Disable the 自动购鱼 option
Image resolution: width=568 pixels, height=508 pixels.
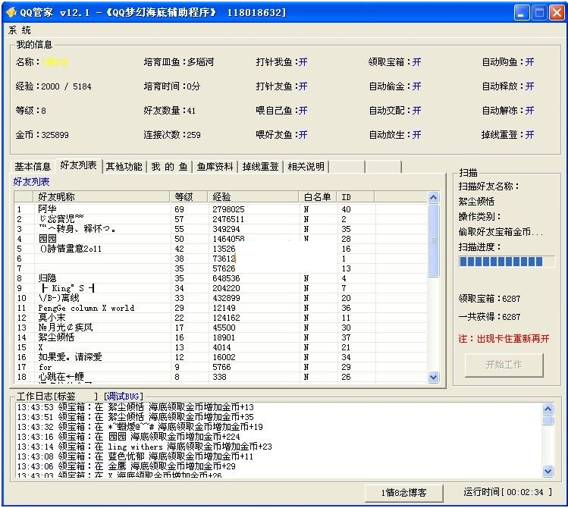(x=529, y=62)
